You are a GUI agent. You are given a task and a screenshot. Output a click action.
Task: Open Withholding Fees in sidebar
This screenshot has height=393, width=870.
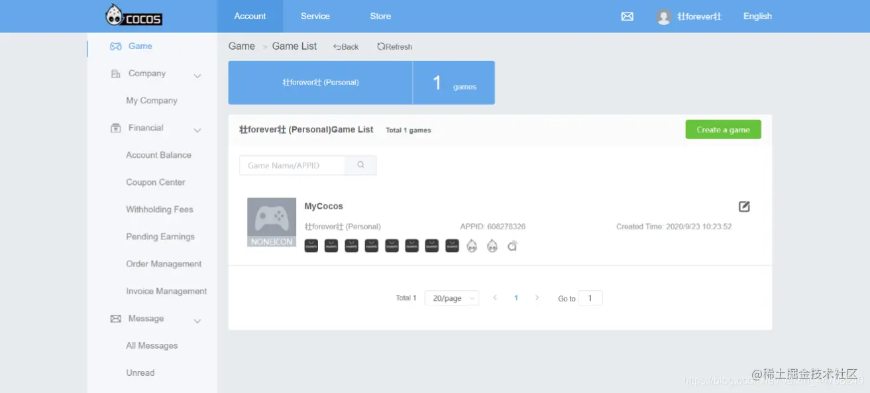coord(160,209)
